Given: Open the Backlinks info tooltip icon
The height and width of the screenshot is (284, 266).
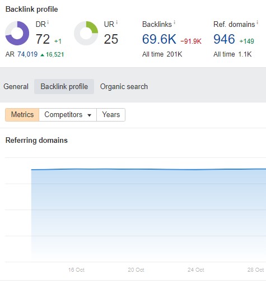Looking at the screenshot, I should coord(175,22).
